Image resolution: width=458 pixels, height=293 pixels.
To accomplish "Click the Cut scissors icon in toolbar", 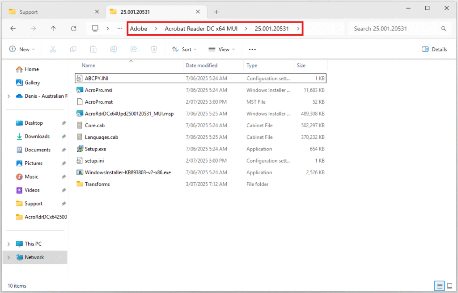I will pyautogui.click(x=53, y=50).
